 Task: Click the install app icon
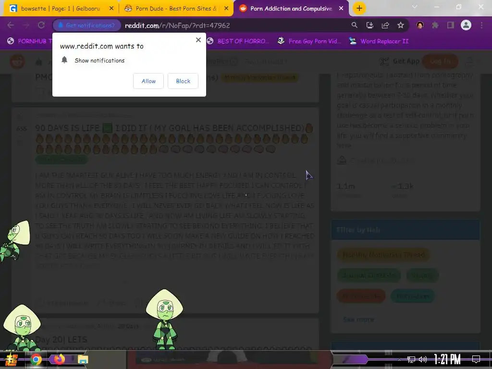(x=369, y=25)
